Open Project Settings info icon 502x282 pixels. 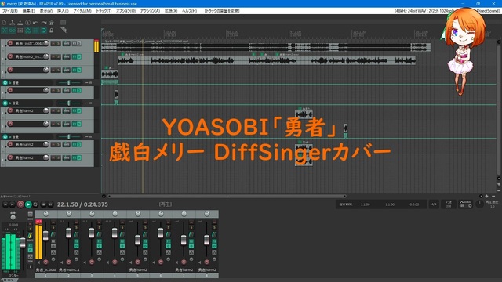pyautogui.click(x=28, y=23)
